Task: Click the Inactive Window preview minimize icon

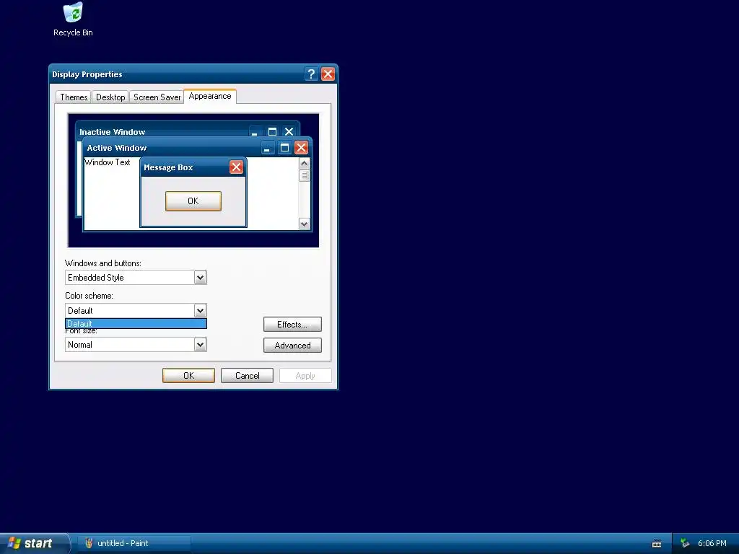Action: 255,131
